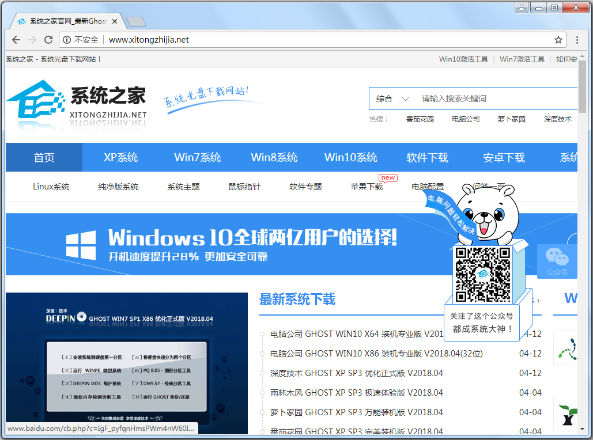Click the 系统之家 house logo
593x440 pixels.
36,99
